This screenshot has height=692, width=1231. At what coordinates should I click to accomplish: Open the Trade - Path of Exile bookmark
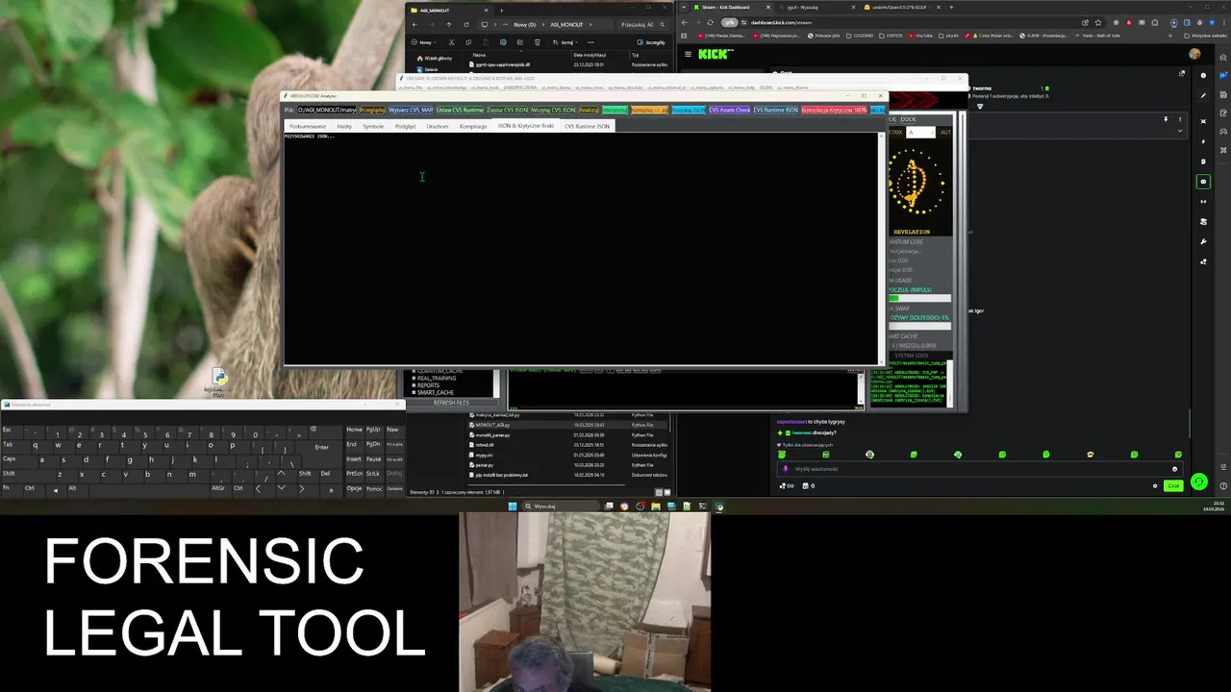pyautogui.click(x=1097, y=36)
